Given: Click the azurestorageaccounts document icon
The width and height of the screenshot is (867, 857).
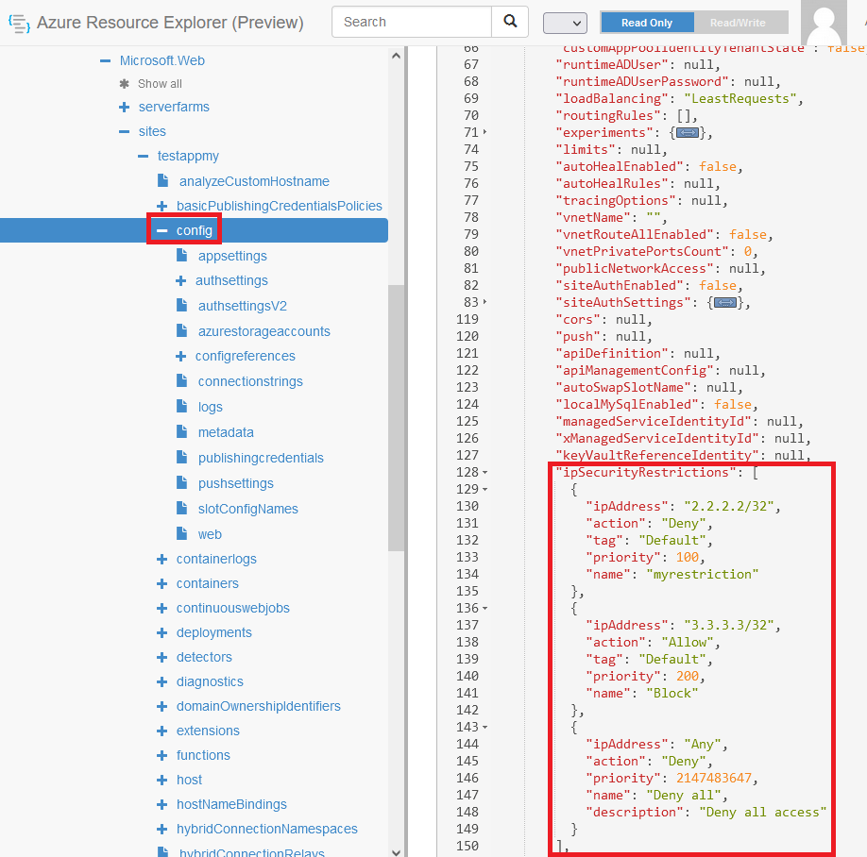Looking at the screenshot, I should [x=182, y=330].
